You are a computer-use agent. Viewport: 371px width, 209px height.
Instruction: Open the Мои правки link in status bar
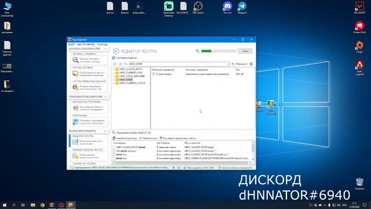point(199,168)
